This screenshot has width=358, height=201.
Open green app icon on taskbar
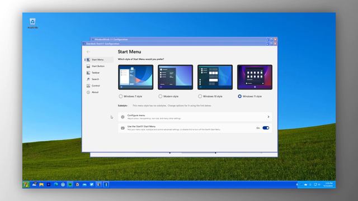click(x=70, y=185)
